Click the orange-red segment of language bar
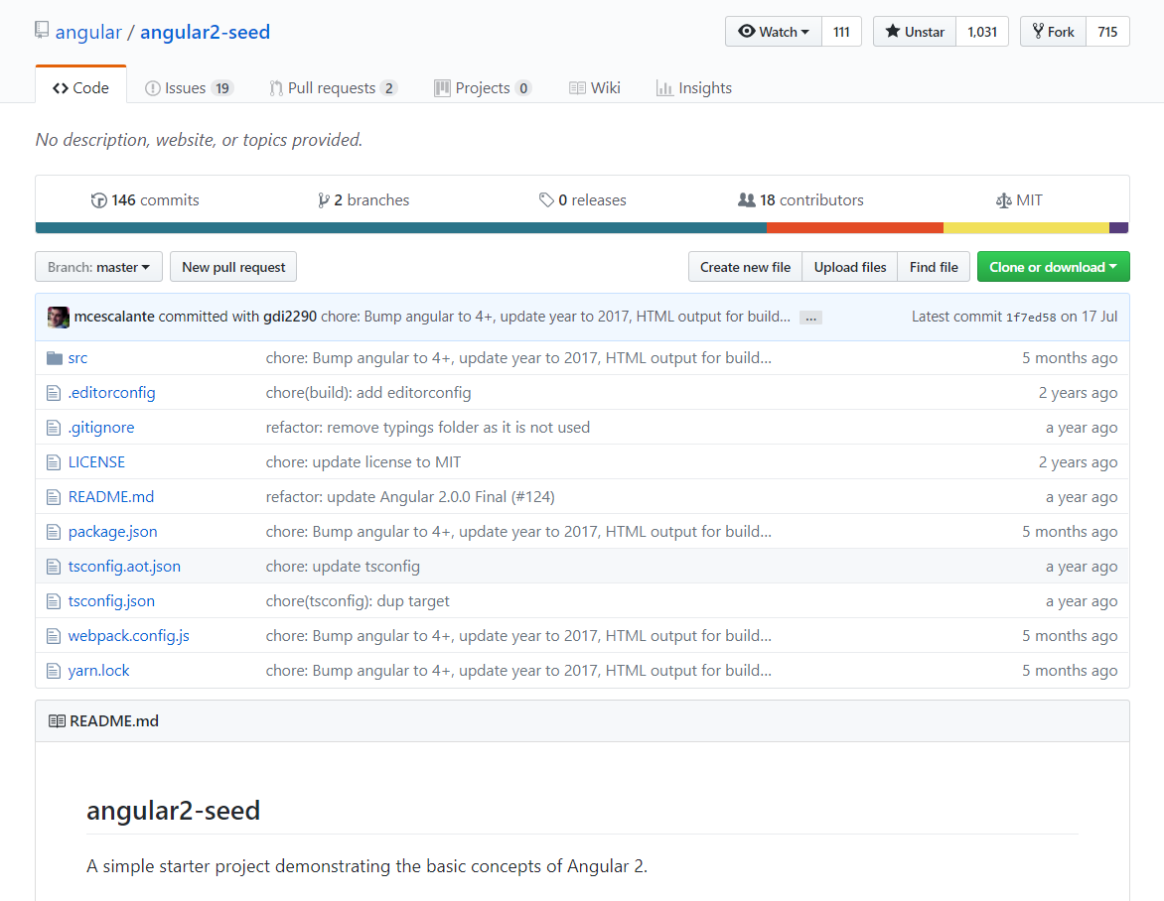Image resolution: width=1164 pixels, height=901 pixels. (855, 227)
